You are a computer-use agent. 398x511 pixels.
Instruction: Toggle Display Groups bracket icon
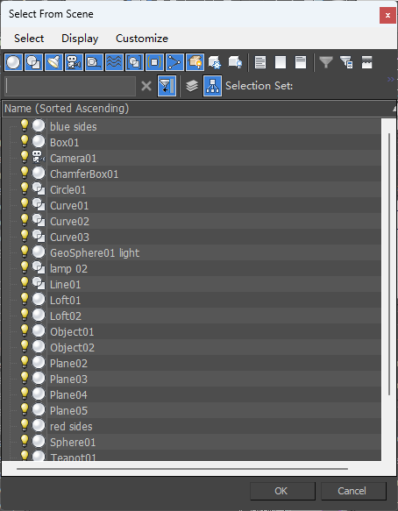click(135, 62)
